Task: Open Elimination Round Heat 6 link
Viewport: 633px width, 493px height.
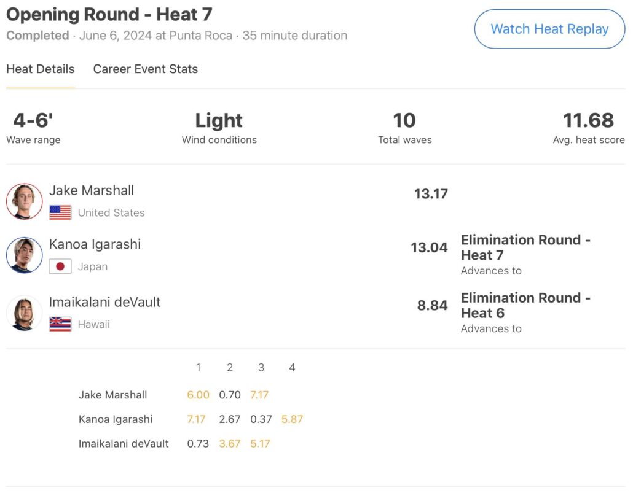Action: (525, 305)
